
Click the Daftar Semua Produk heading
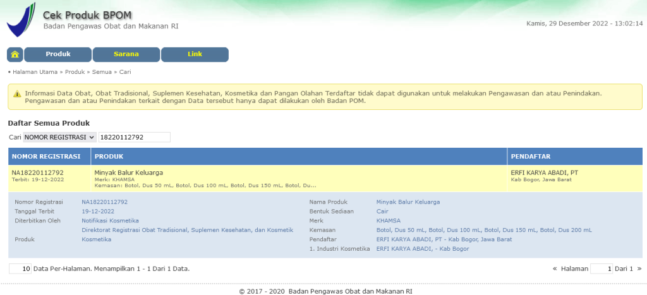click(49, 123)
